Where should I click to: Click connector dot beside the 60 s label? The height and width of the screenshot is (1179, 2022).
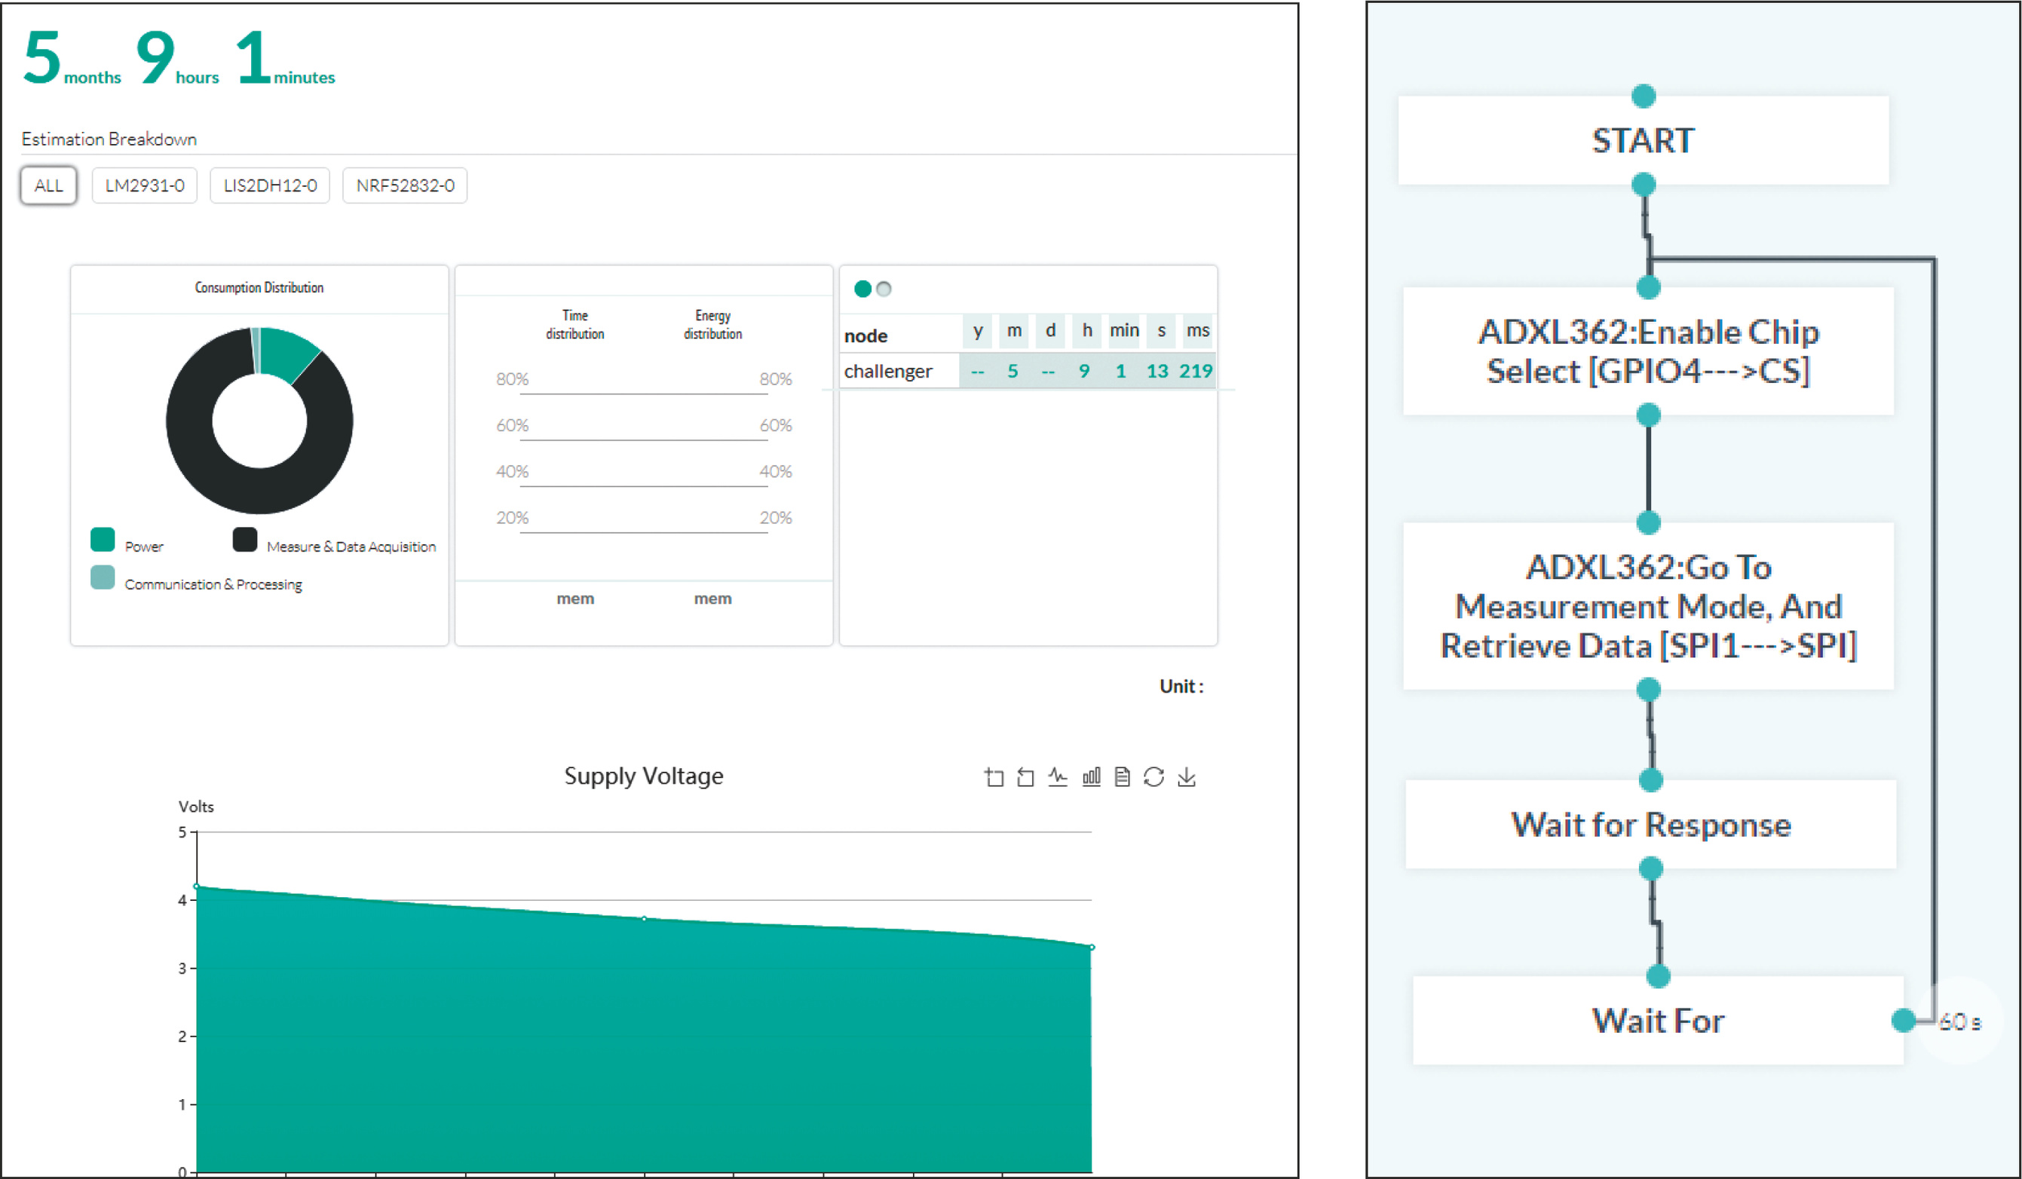click(1903, 1020)
